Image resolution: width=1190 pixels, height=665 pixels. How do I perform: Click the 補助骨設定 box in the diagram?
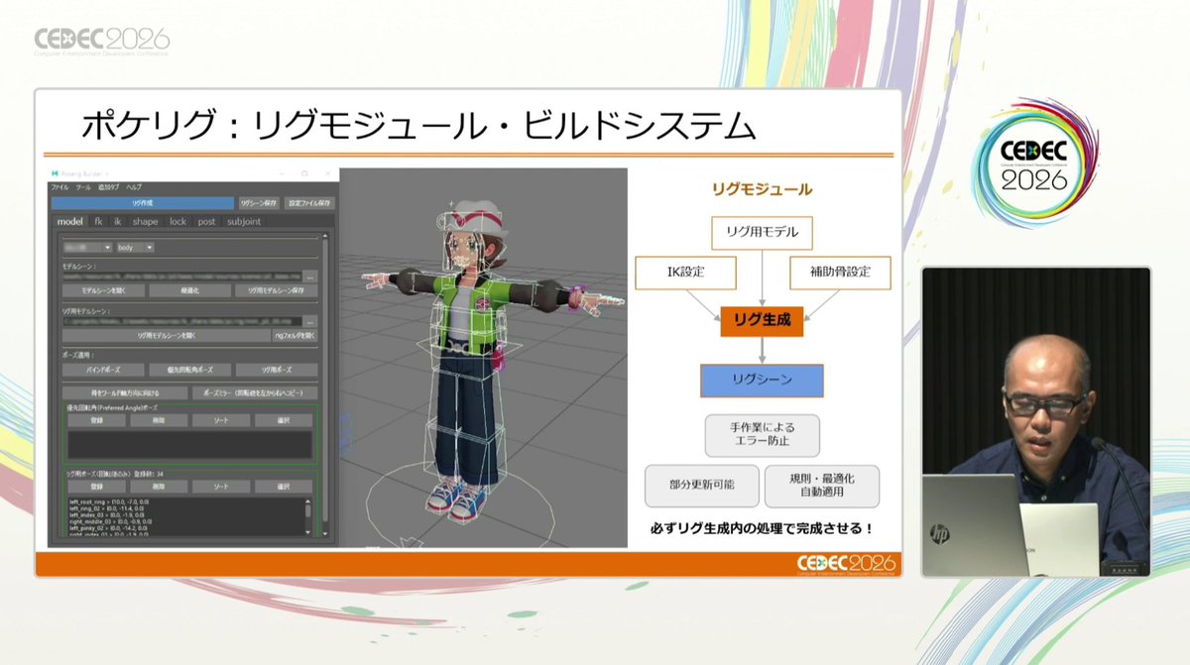[840, 272]
